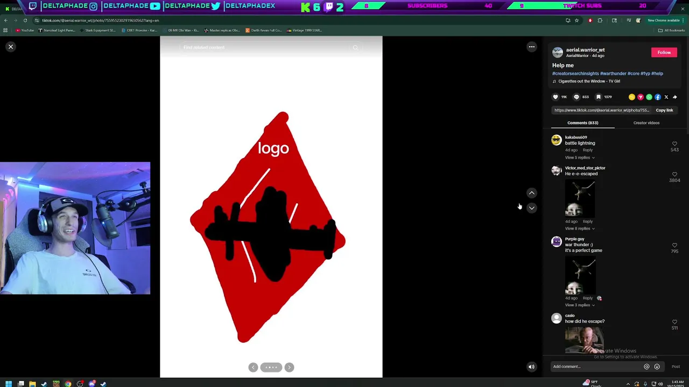This screenshot has width=689, height=387.
Task: Open the three-dot more options menu
Action: (x=532, y=47)
